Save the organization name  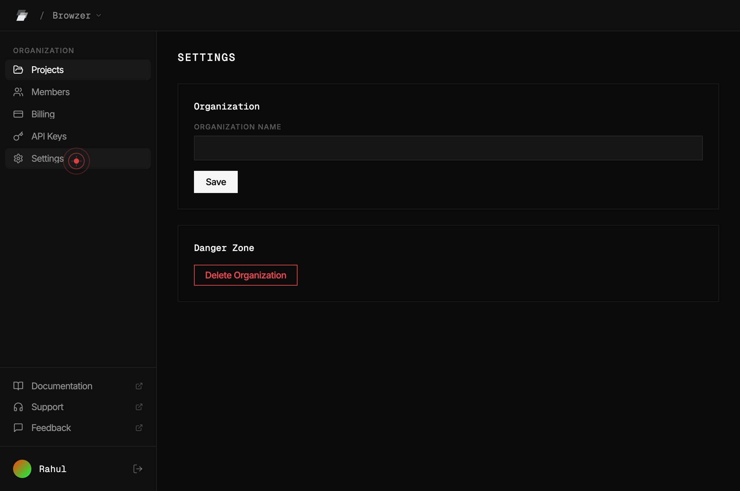(x=216, y=182)
